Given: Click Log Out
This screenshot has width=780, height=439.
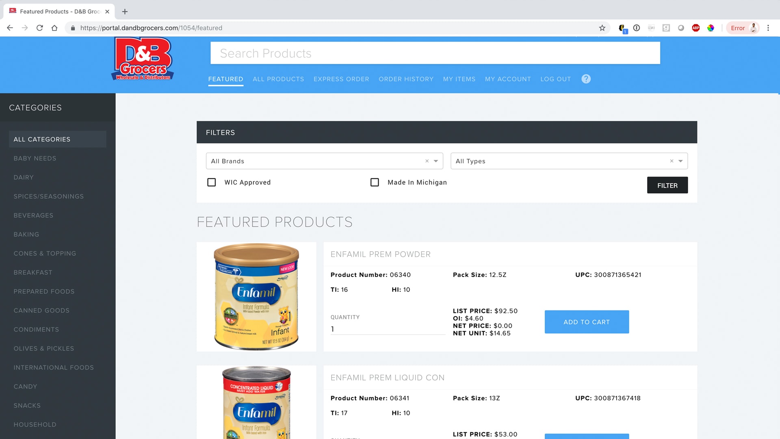Looking at the screenshot, I should 555,79.
